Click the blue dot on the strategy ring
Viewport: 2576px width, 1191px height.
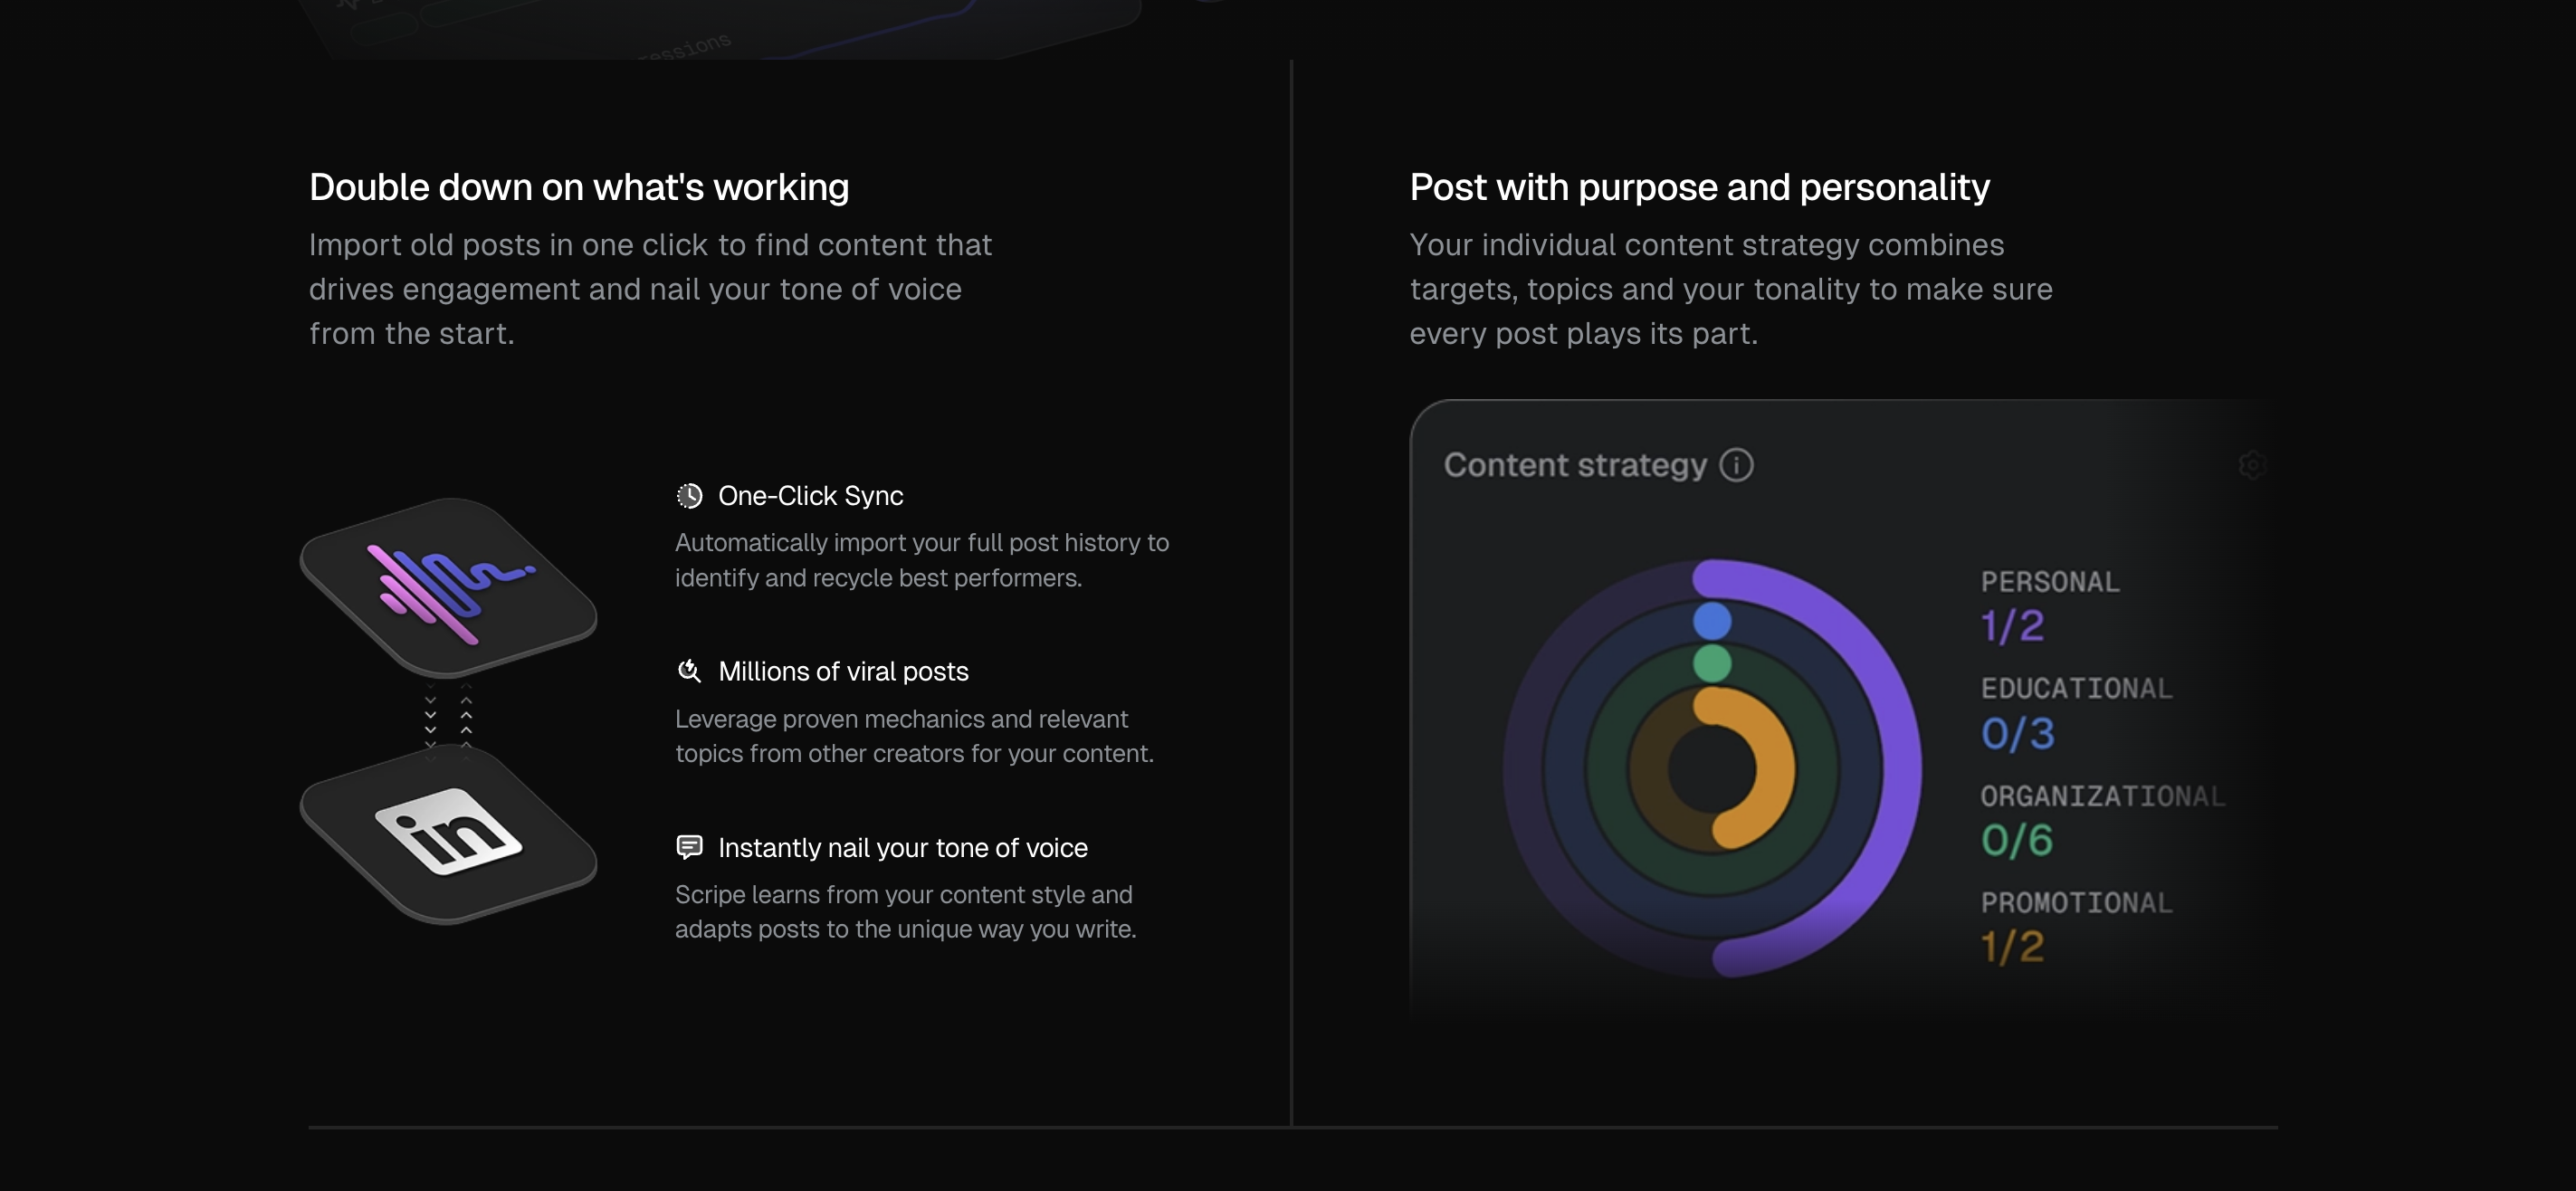[1712, 621]
